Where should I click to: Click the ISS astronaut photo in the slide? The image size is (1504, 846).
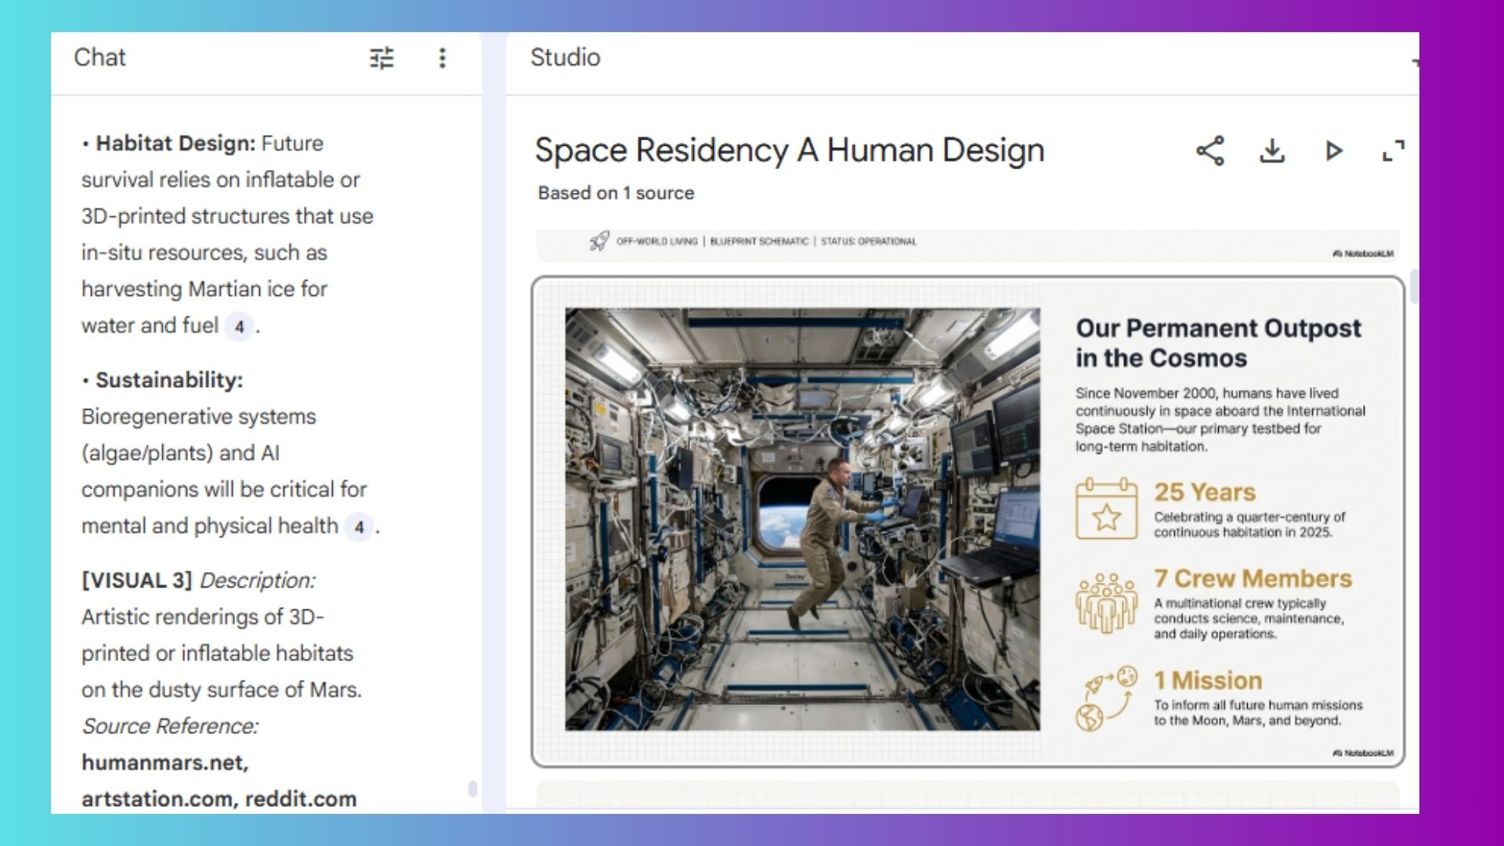(802, 519)
